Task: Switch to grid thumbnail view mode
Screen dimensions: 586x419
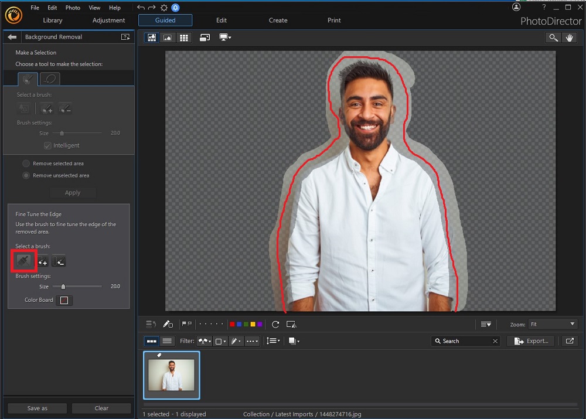Action: (x=184, y=37)
